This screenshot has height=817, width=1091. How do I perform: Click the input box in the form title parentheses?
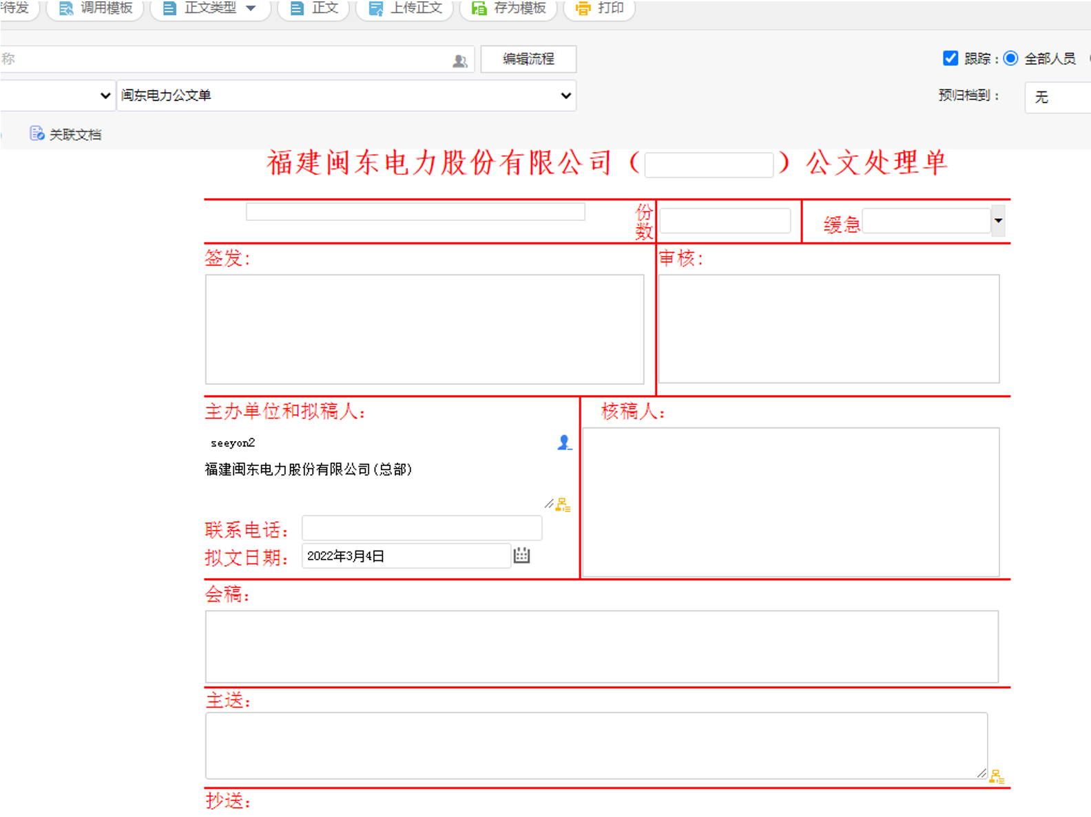(x=709, y=165)
